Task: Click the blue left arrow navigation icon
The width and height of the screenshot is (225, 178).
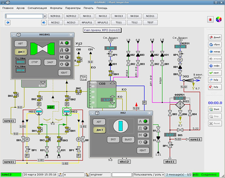Action: tap(7, 22)
